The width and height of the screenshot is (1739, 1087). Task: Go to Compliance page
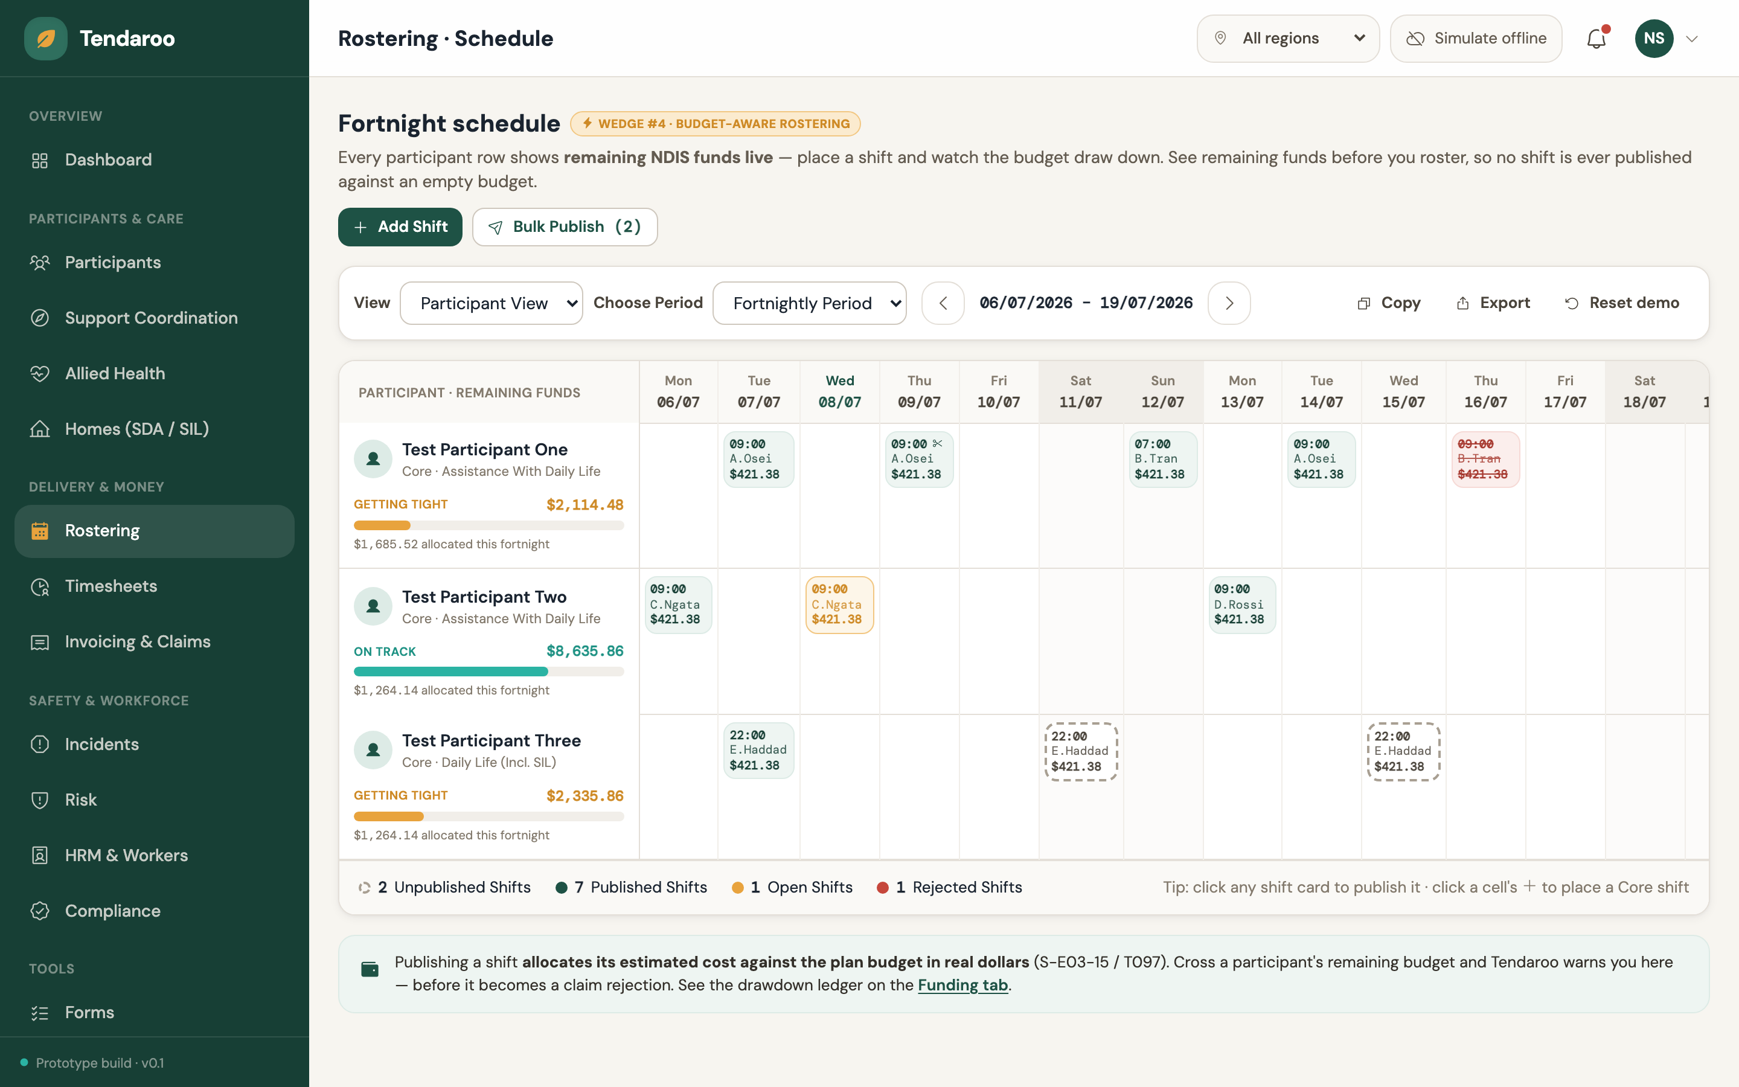tap(155, 910)
